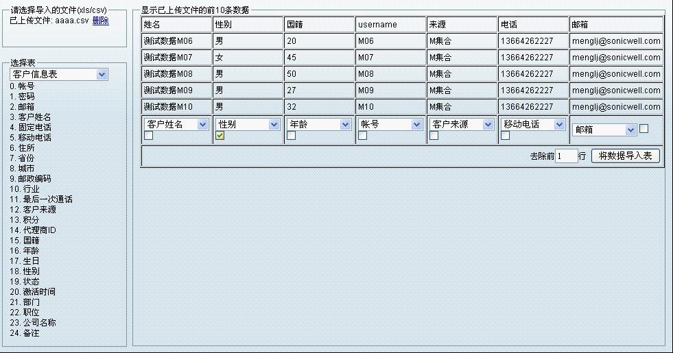Image resolution: width=673 pixels, height=353 pixels.
Task: Enable the checkbox under 帐号 dropdown
Action: [363, 136]
